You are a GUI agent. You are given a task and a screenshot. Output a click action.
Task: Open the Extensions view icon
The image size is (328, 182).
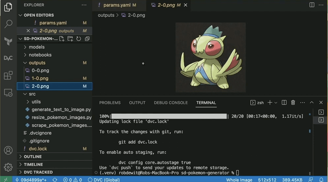tap(8, 76)
